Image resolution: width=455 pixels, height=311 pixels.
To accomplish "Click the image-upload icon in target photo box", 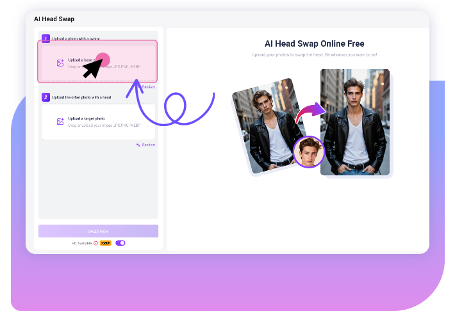I will pyautogui.click(x=60, y=121).
